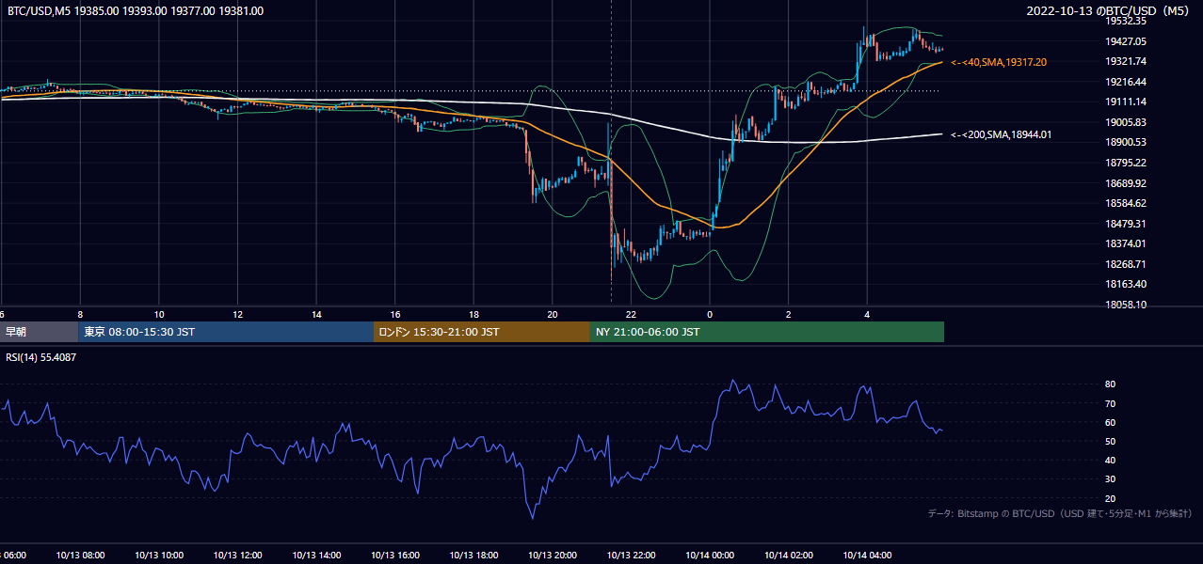Click the 40 SMA 19317.20 label

coord(999,62)
